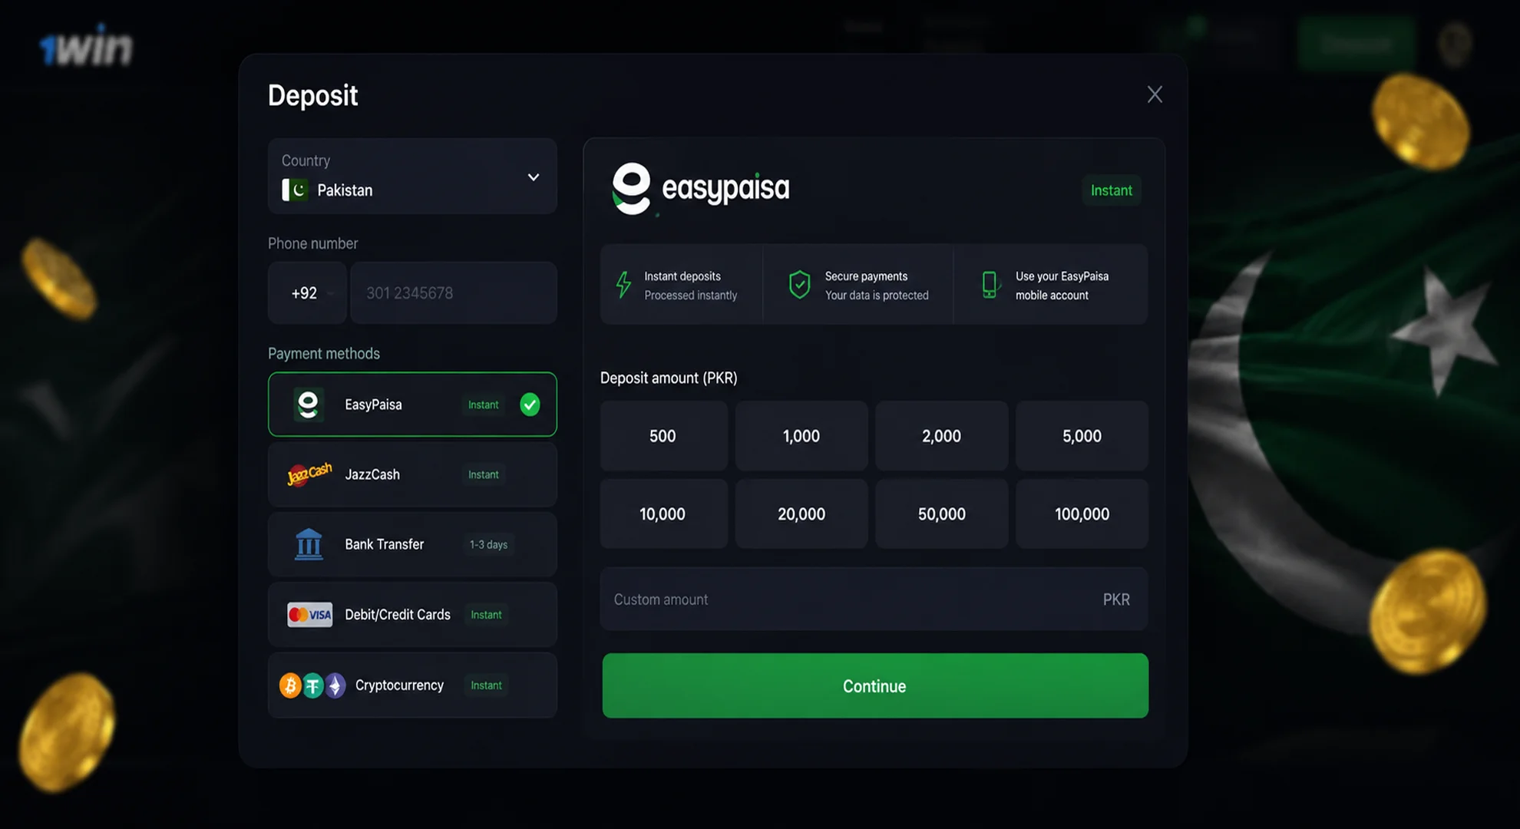This screenshot has height=829, width=1520.
Task: Select Bank Transfer payment method
Action: [412, 544]
